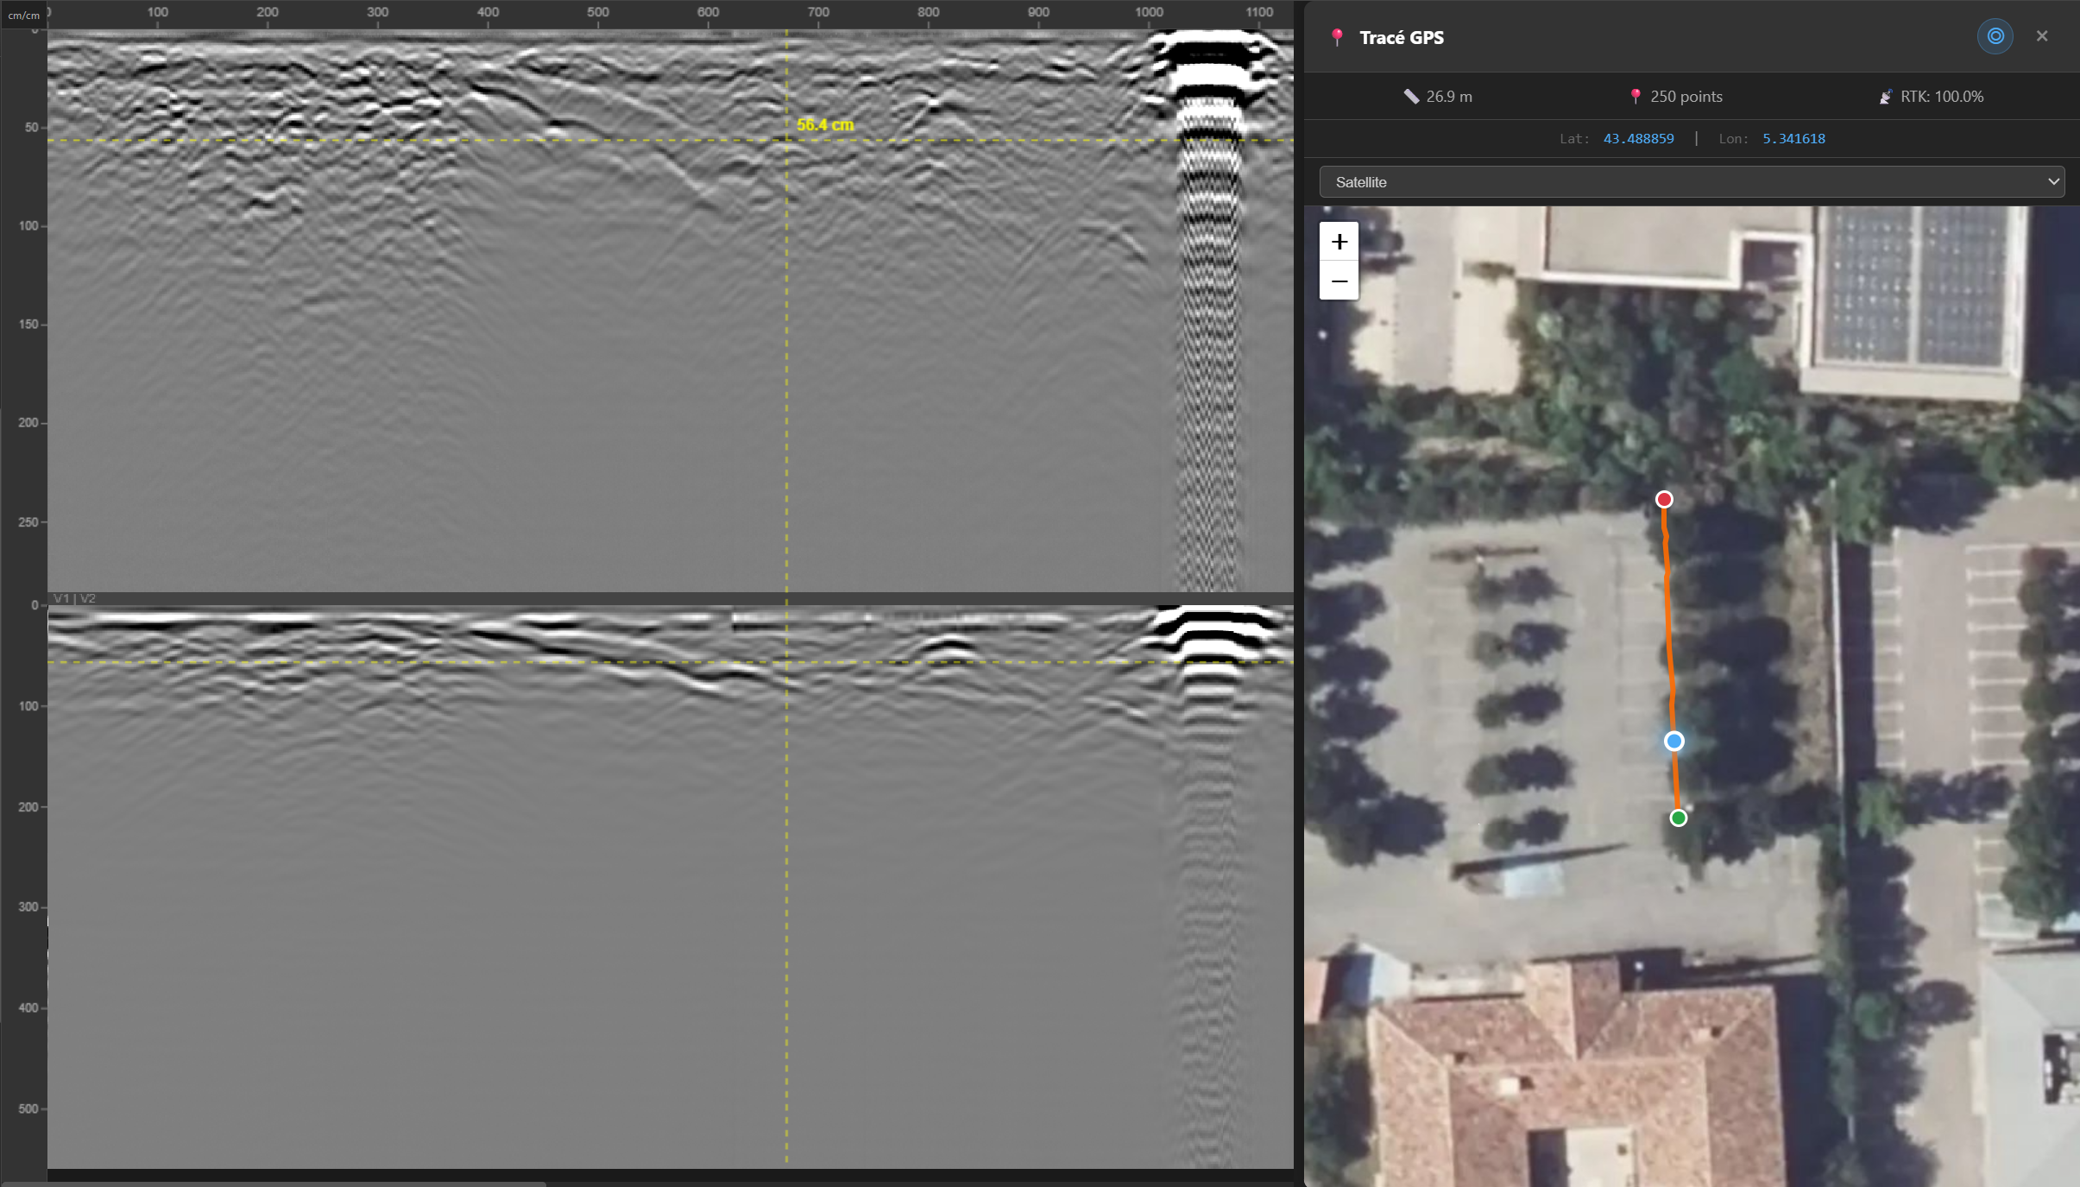Viewport: 2080px width, 1187px height.
Task: Zoom out using the map minus button
Action: (x=1338, y=281)
